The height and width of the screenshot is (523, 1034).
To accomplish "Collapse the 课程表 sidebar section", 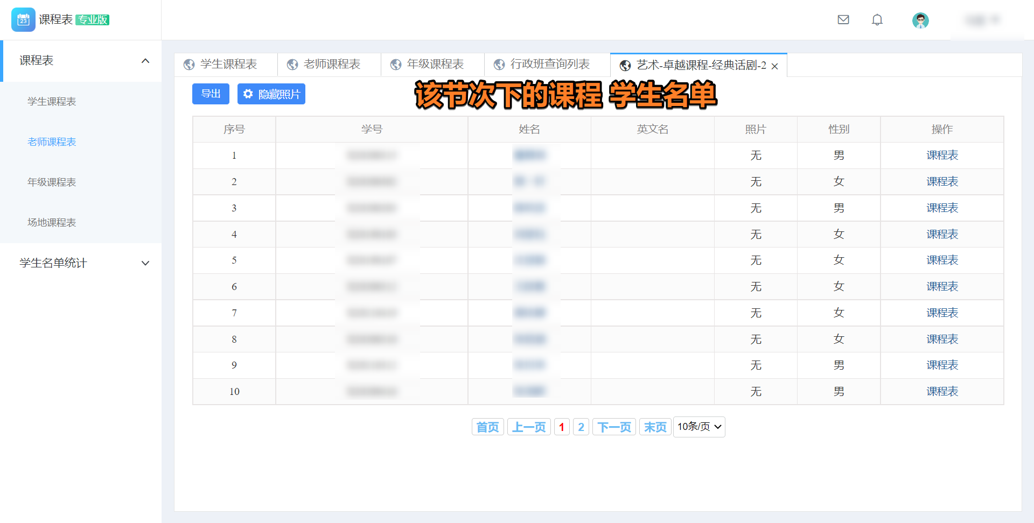I will click(x=145, y=61).
